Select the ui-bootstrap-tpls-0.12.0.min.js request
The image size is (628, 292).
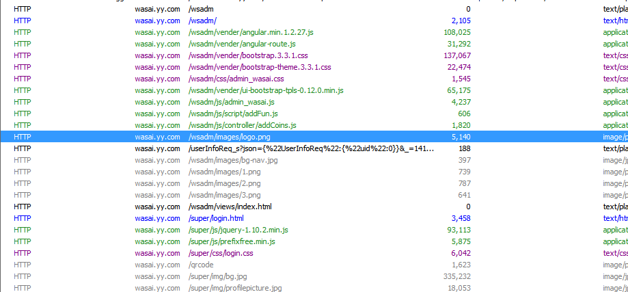point(314,90)
